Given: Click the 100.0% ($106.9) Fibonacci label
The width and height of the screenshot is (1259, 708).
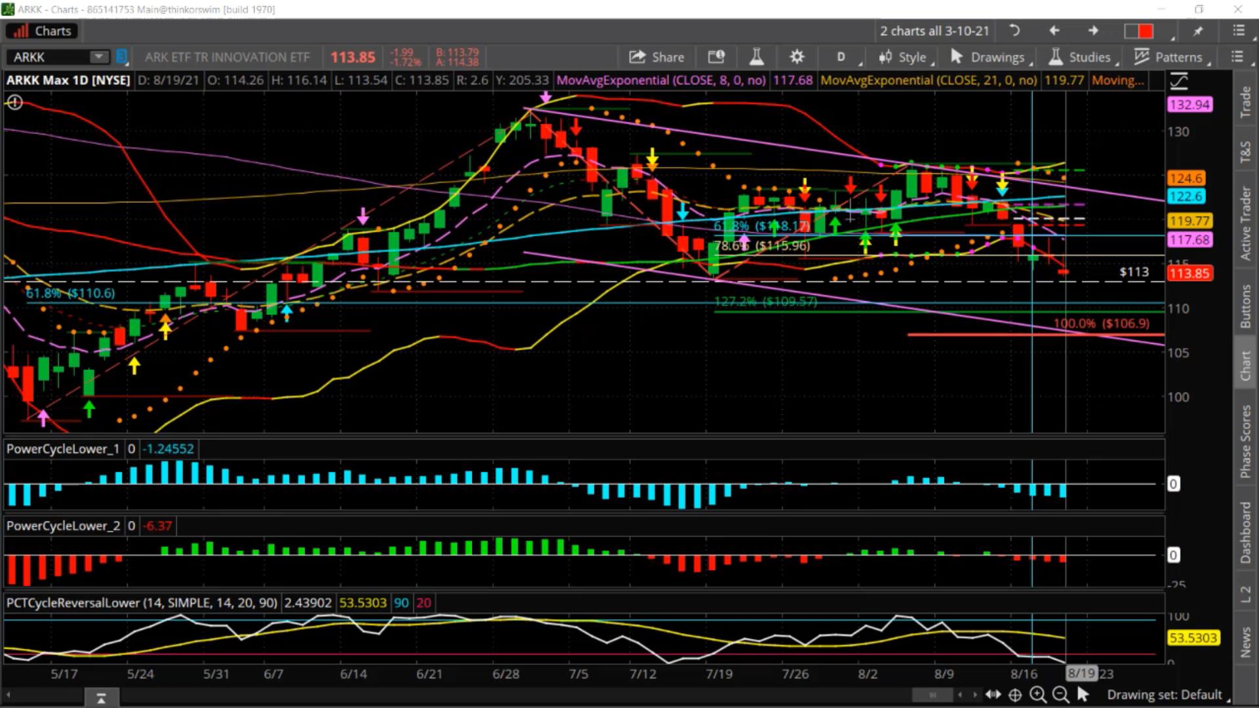Looking at the screenshot, I should 1101,323.
